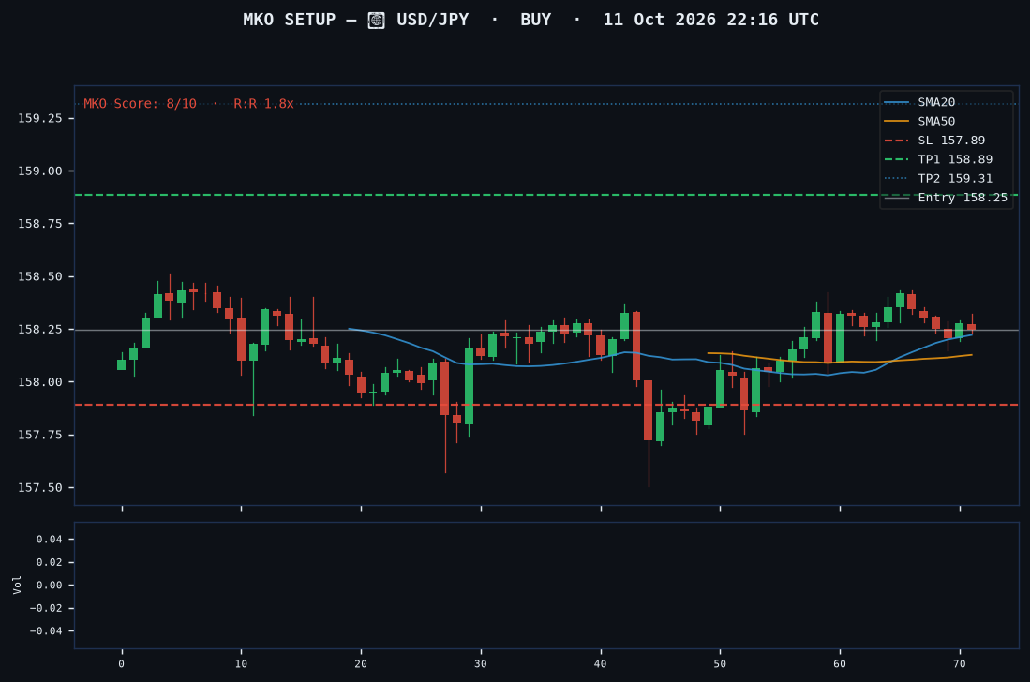Select the SMA20 legend label

click(x=936, y=102)
